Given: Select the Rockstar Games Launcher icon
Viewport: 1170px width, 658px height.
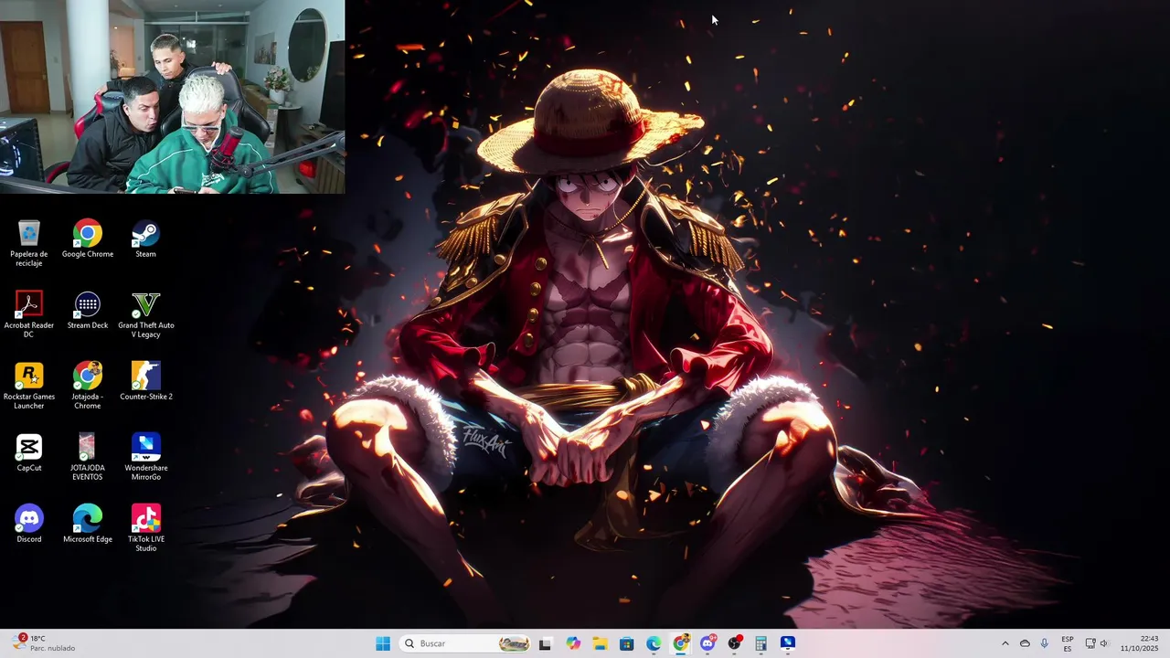Looking at the screenshot, I should coord(29,385).
